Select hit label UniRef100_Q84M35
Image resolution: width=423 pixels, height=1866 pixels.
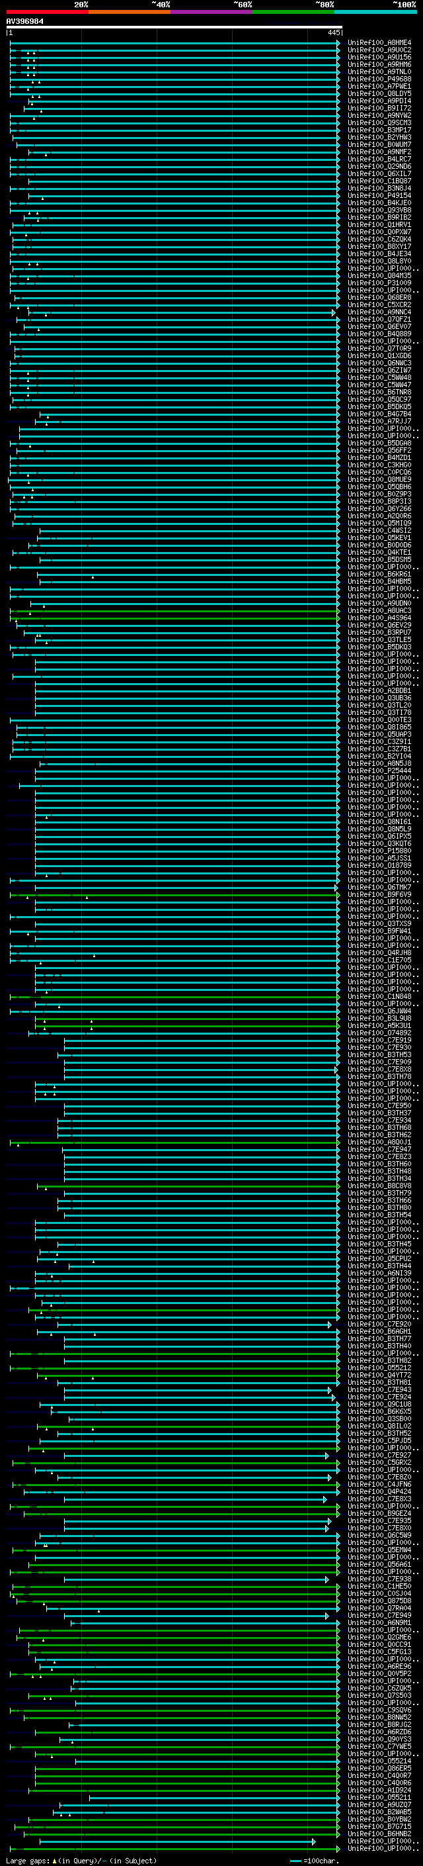[x=379, y=276]
